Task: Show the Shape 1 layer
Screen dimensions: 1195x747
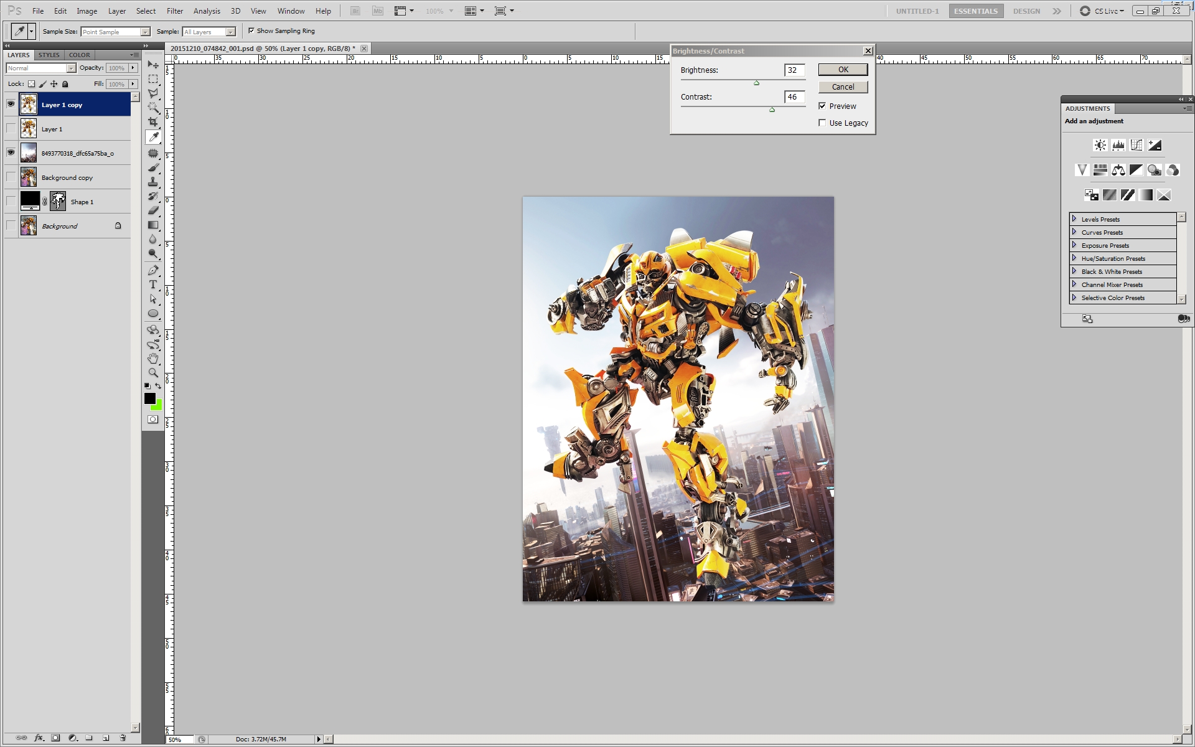Action: (11, 201)
